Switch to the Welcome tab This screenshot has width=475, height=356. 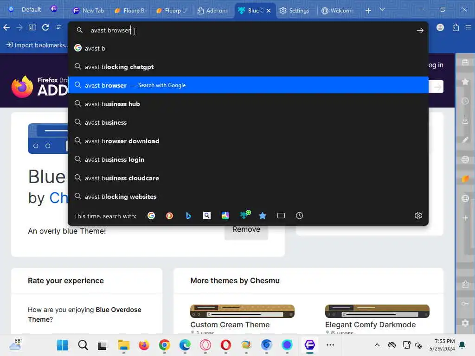tap(338, 11)
